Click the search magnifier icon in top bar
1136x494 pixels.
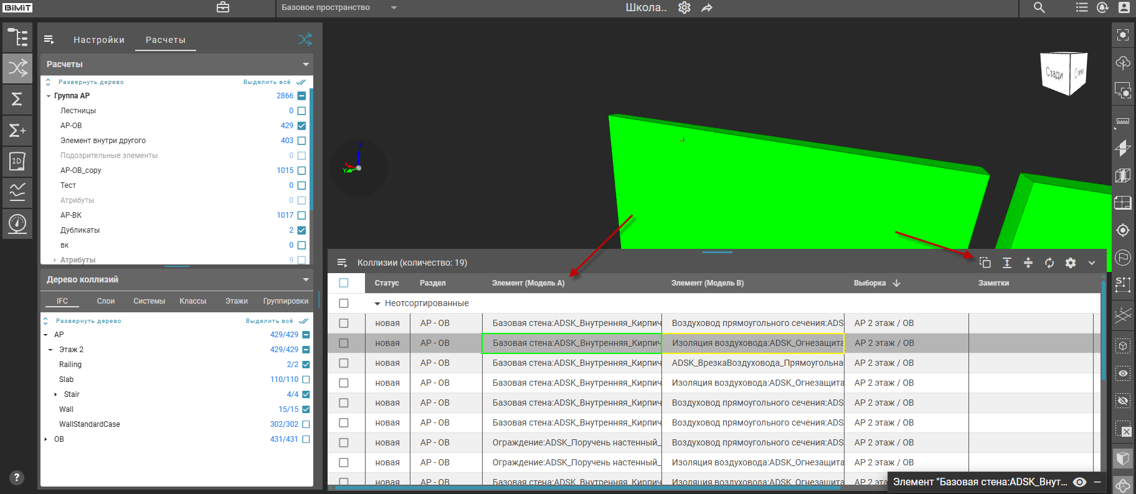click(1039, 7)
